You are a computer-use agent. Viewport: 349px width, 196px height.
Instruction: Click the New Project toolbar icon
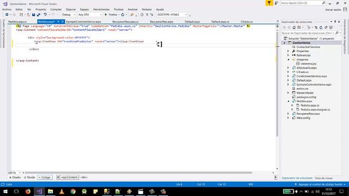point(21,15)
